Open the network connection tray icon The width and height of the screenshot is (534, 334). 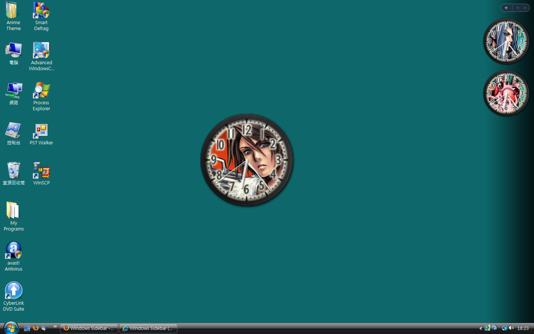pos(504,328)
